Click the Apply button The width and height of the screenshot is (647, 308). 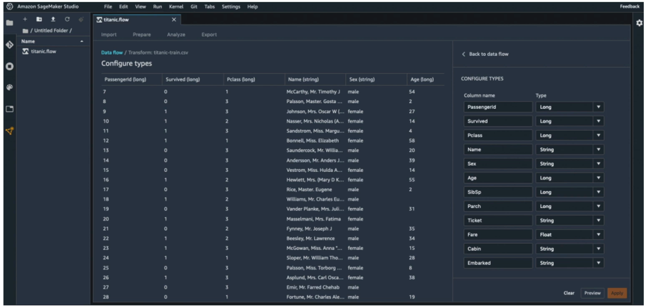pos(617,293)
